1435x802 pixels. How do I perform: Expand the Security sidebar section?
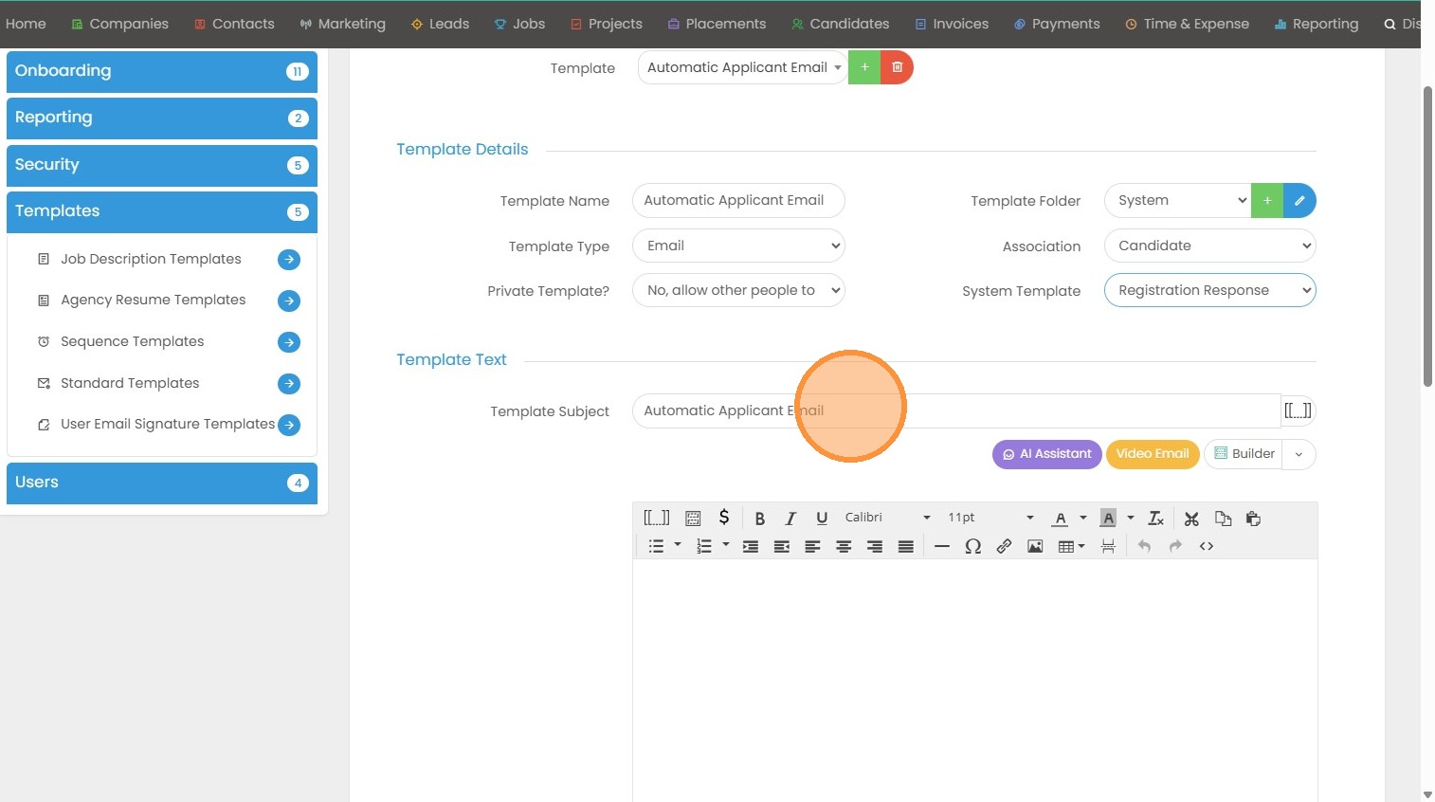point(162,165)
